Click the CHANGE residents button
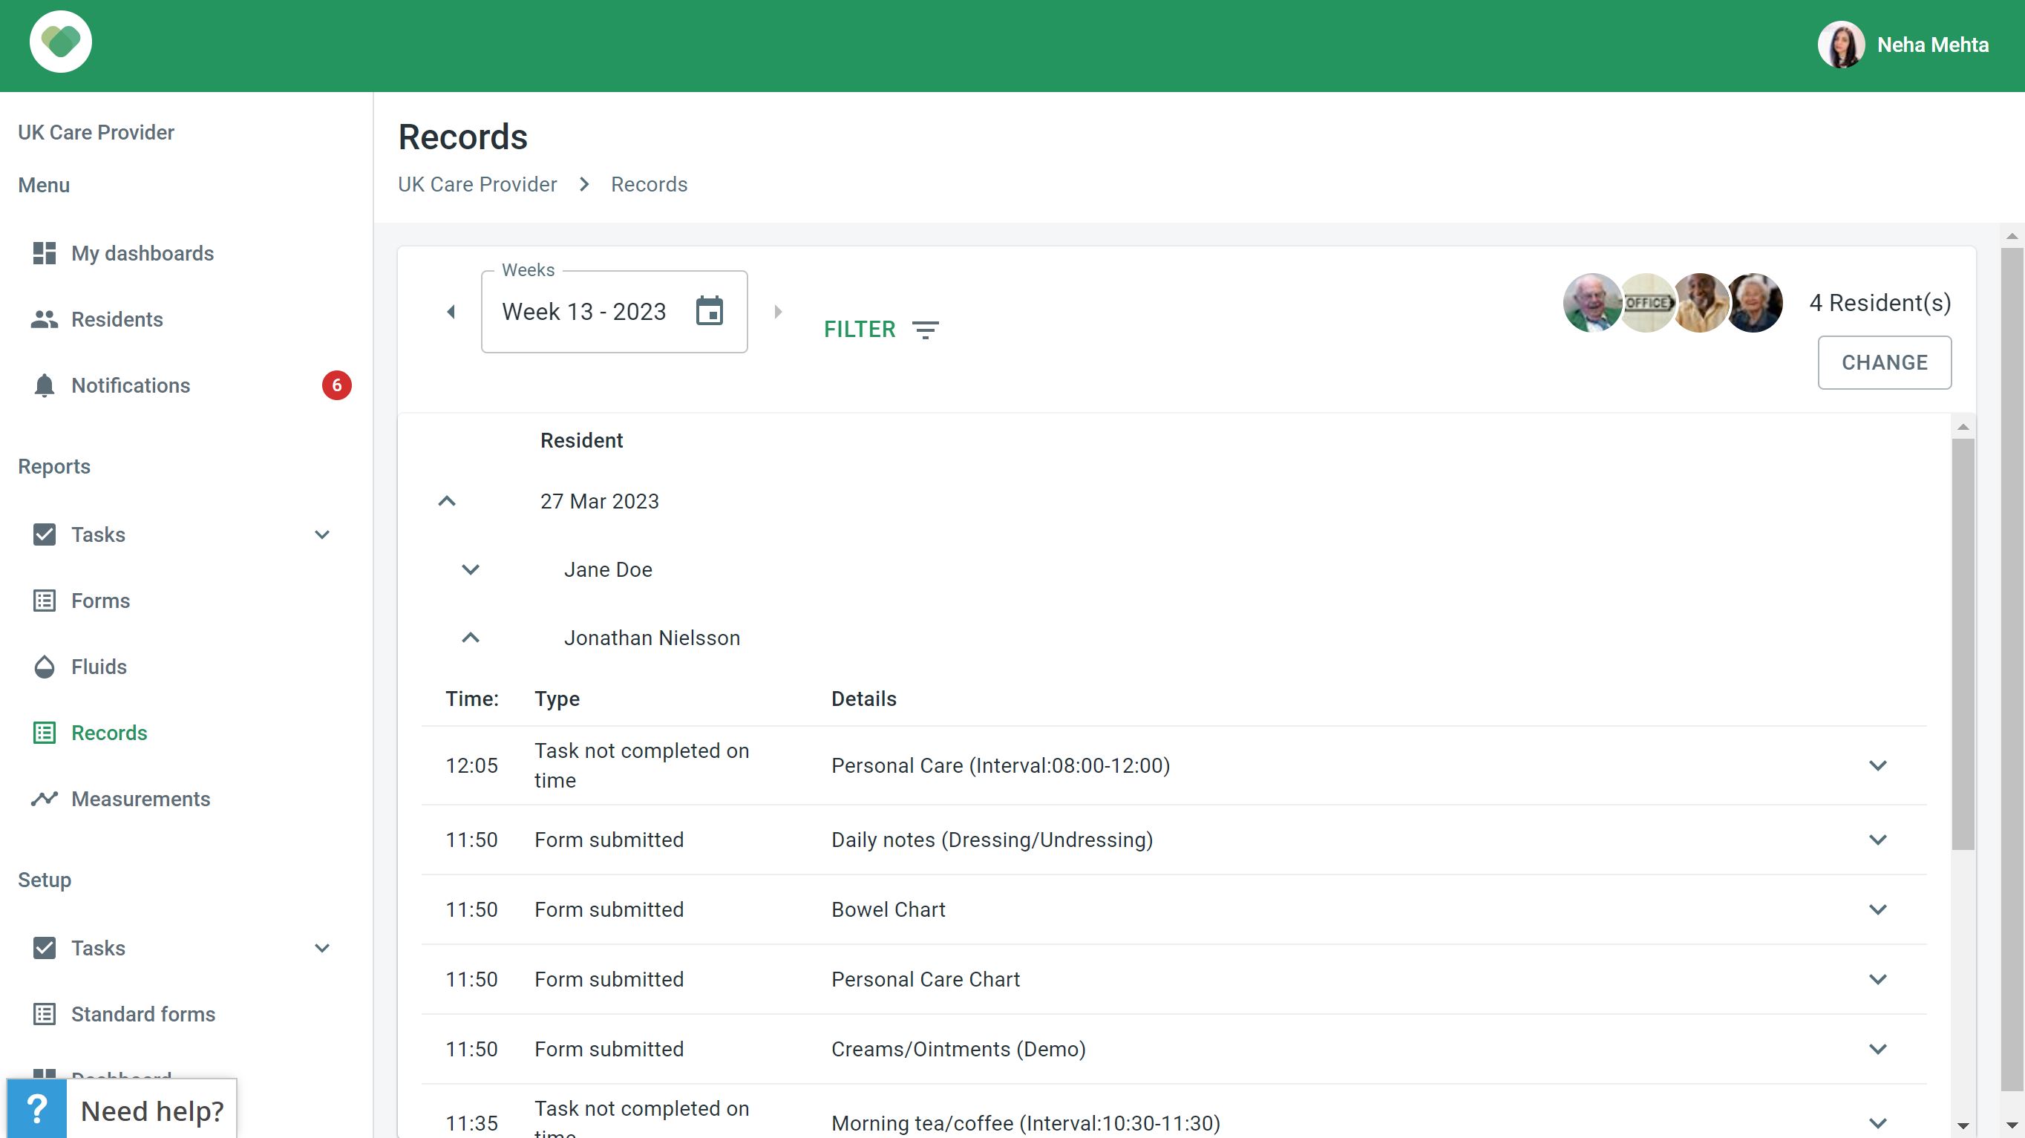This screenshot has width=2025, height=1138. tap(1884, 362)
